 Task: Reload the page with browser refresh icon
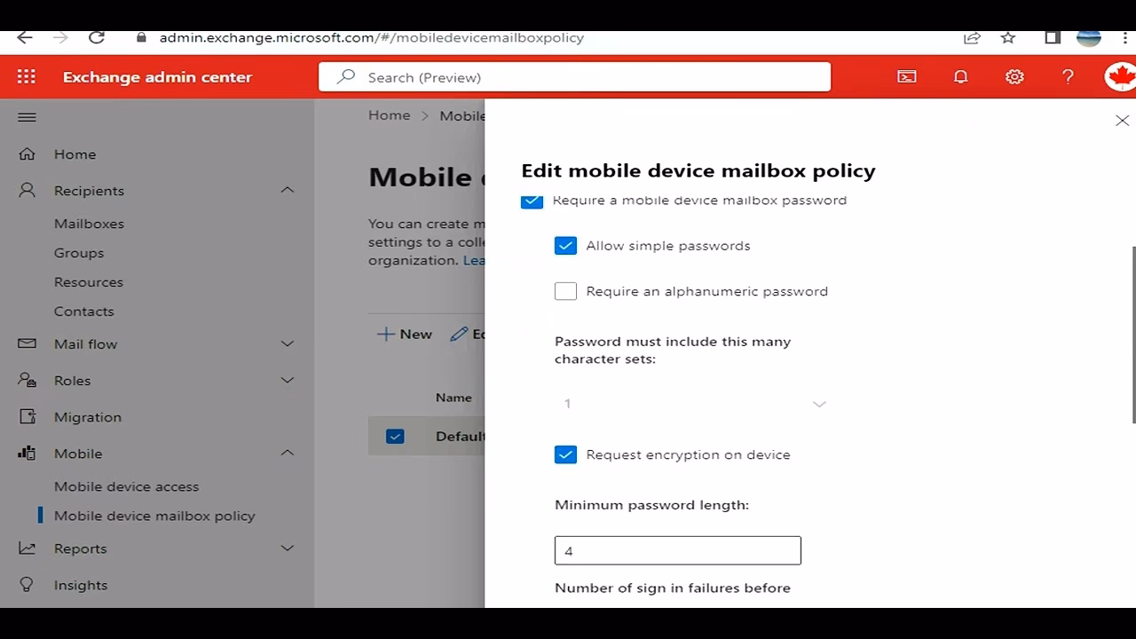pos(97,37)
